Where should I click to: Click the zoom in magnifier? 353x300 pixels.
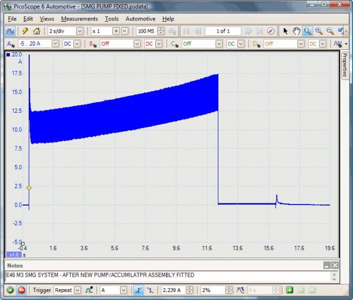coord(319,31)
